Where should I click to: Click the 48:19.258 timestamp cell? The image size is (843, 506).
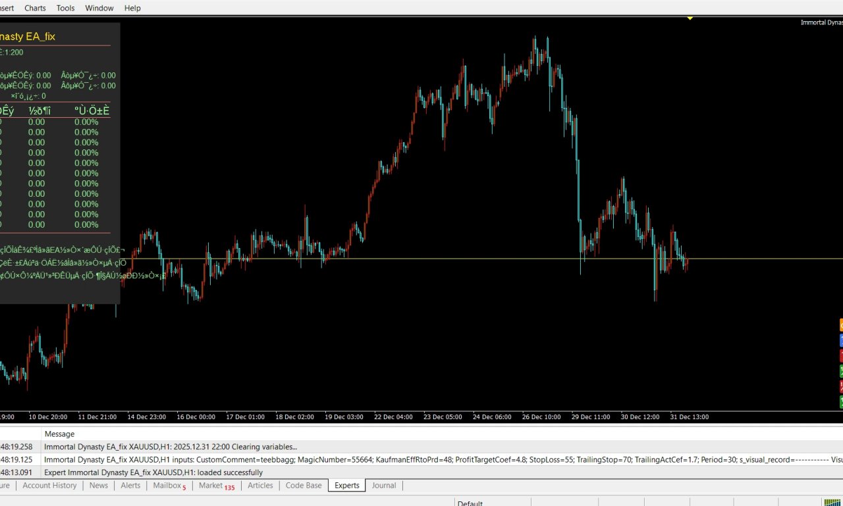click(x=16, y=447)
